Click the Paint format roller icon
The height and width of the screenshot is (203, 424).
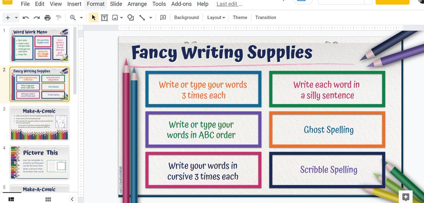point(58,18)
